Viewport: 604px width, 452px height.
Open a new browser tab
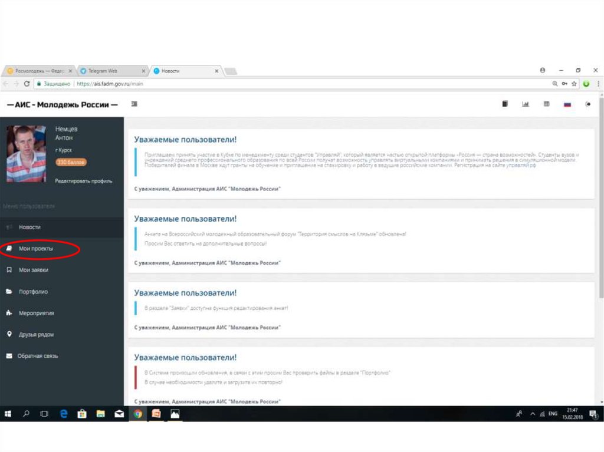click(x=231, y=71)
